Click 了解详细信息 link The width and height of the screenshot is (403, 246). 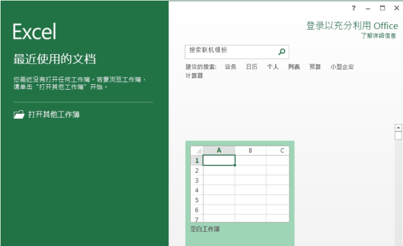pyautogui.click(x=378, y=36)
